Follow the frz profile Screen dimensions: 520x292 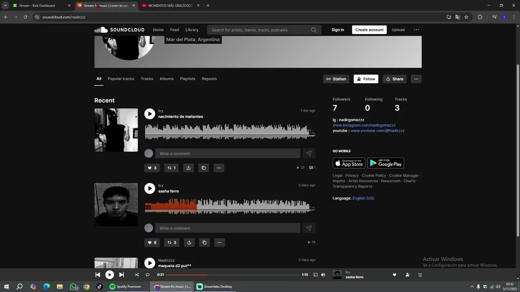coord(366,79)
